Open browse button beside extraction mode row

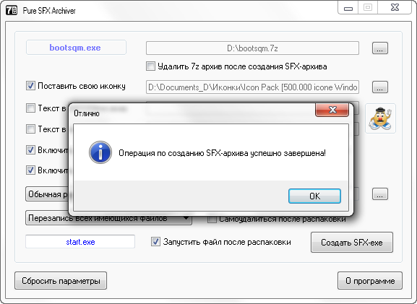pos(379,194)
